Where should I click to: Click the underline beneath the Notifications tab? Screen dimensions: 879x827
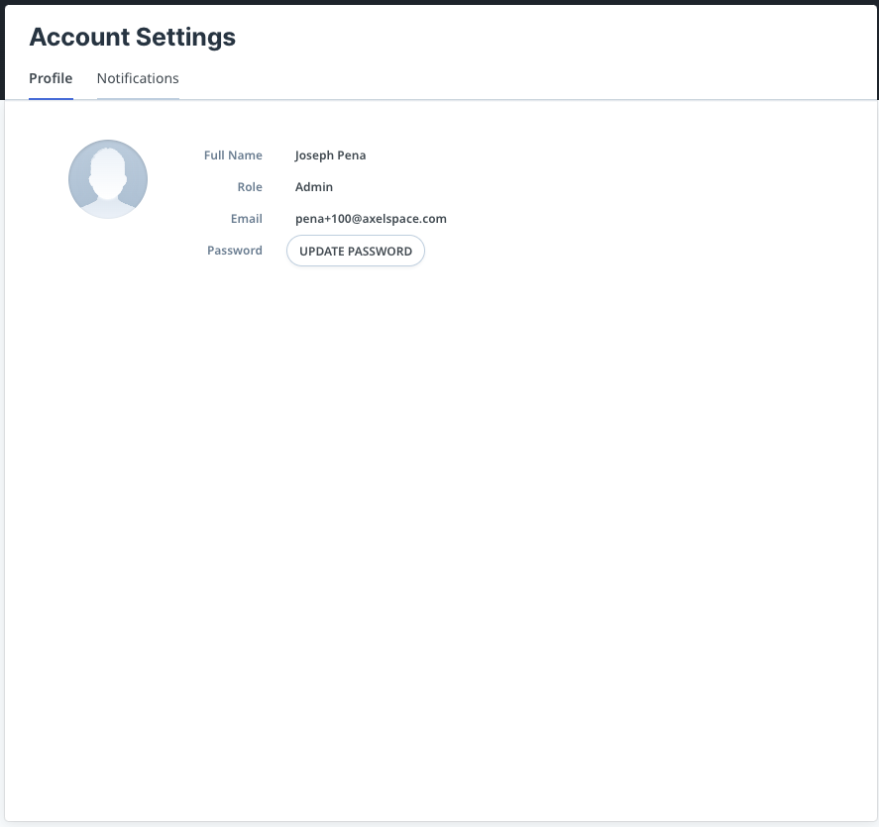point(138,98)
